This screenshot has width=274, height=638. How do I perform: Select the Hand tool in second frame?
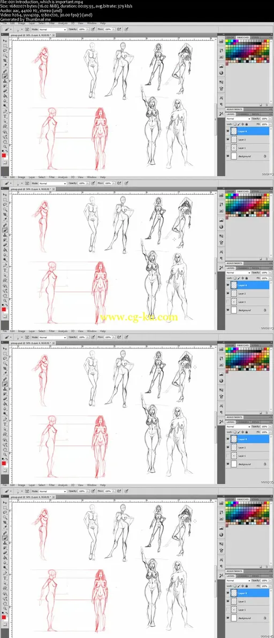(x=5, y=295)
